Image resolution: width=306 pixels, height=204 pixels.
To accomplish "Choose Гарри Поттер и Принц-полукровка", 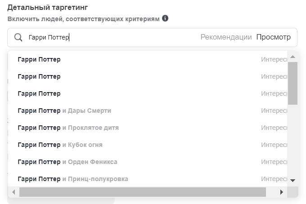I will click(x=147, y=179).
